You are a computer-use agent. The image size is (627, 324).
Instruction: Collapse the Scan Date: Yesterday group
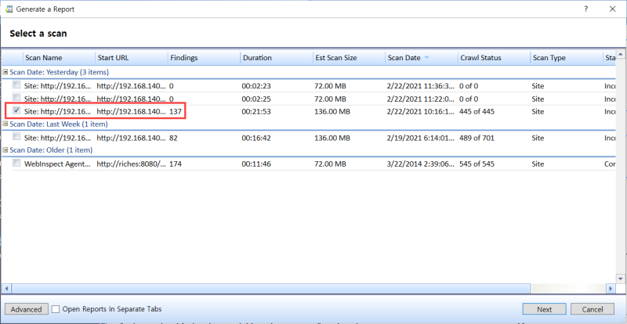pos(5,72)
